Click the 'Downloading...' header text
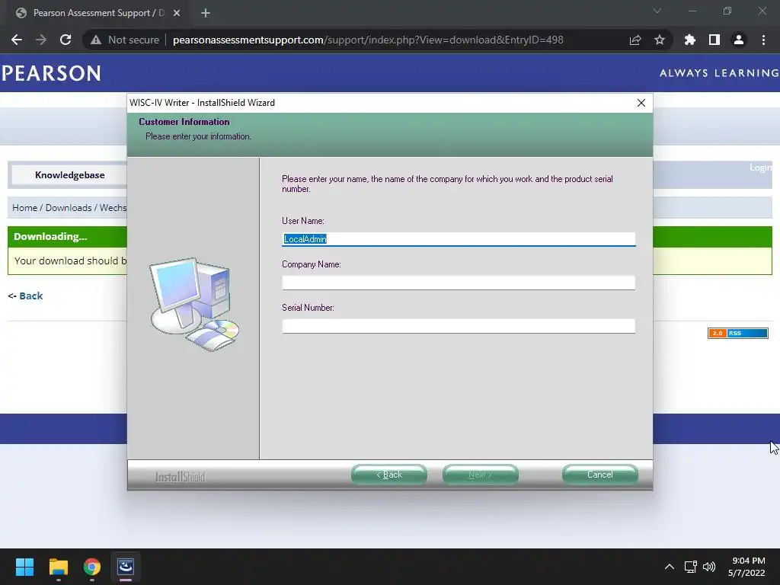 tap(50, 237)
